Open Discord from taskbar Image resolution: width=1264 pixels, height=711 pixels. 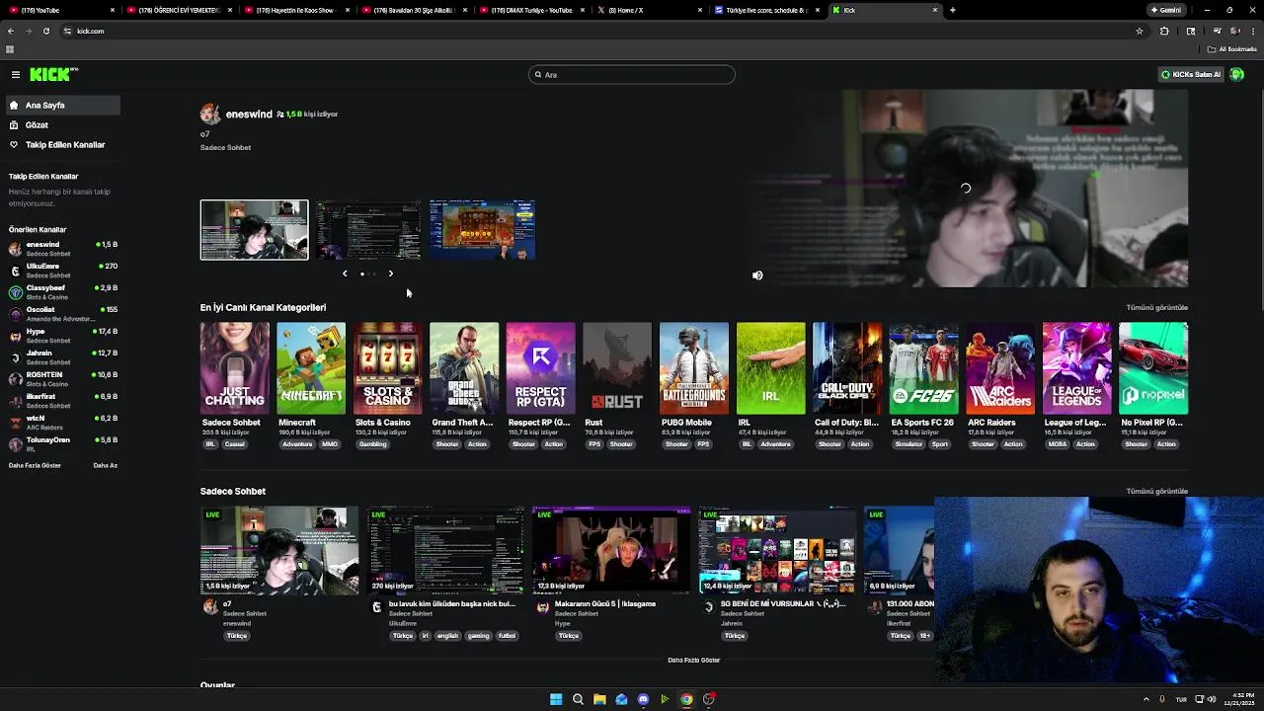click(x=643, y=699)
